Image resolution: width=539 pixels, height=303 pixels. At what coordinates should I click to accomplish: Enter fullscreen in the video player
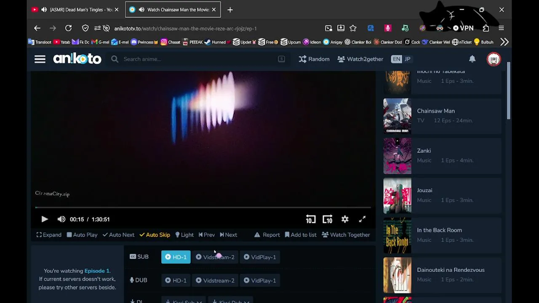tap(362, 219)
